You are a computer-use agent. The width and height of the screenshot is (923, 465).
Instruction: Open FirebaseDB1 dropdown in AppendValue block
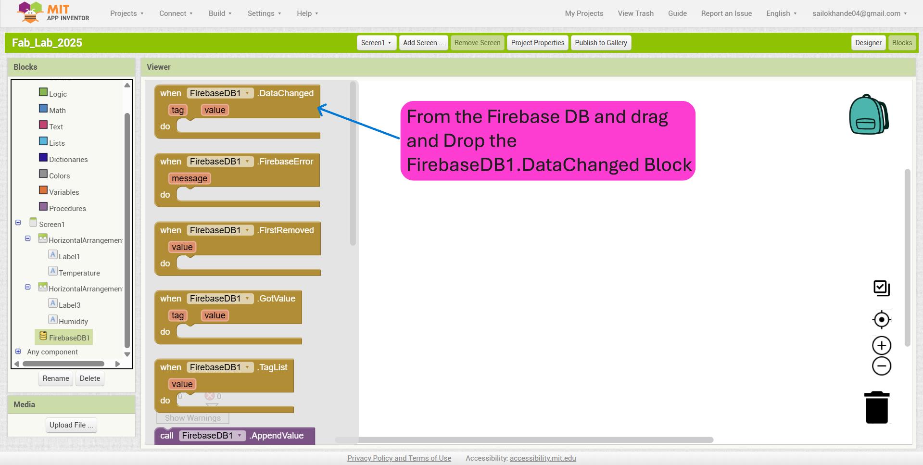click(x=212, y=436)
